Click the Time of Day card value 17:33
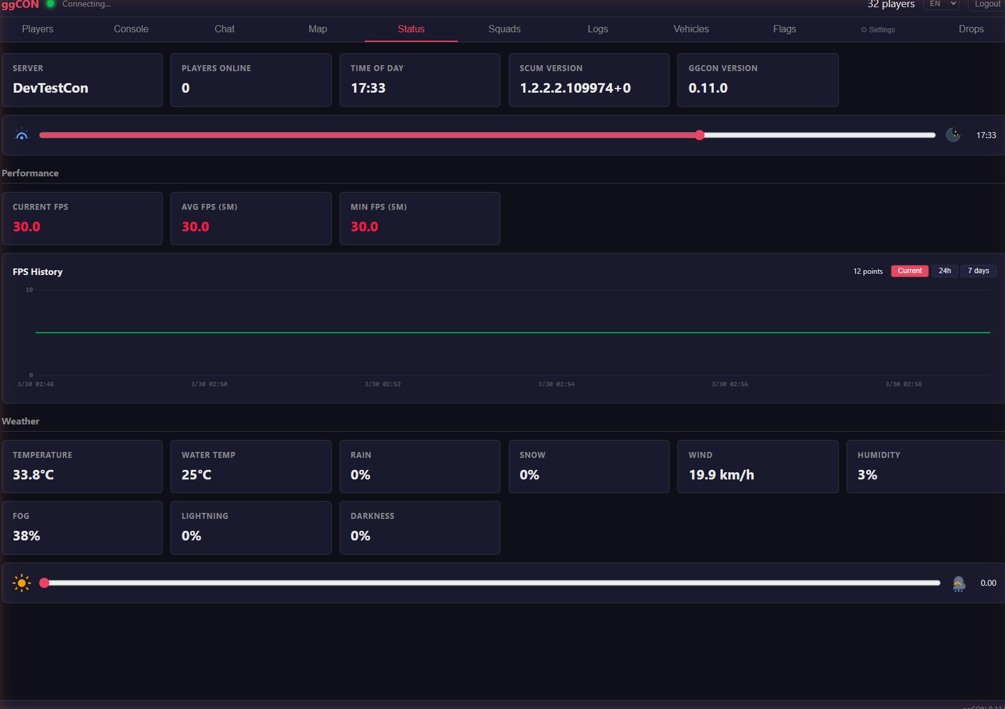Screen dimensions: 1005x709 pyautogui.click(x=368, y=88)
